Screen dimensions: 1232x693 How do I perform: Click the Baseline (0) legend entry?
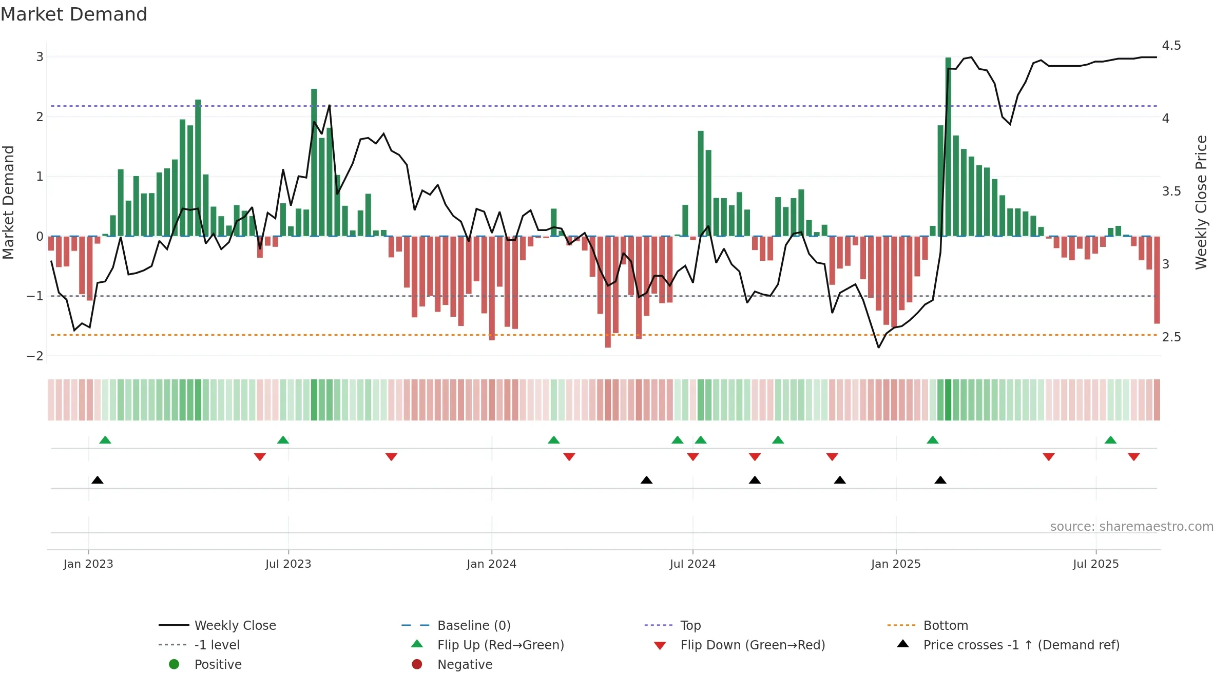456,625
